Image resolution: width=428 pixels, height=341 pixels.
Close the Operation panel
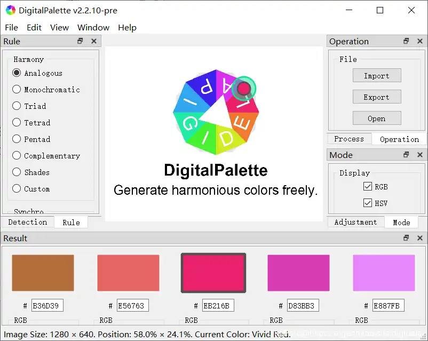click(420, 41)
